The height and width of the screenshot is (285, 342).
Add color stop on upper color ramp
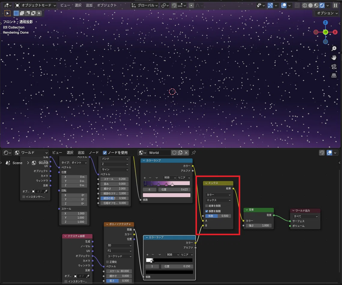pyautogui.click(x=145, y=178)
